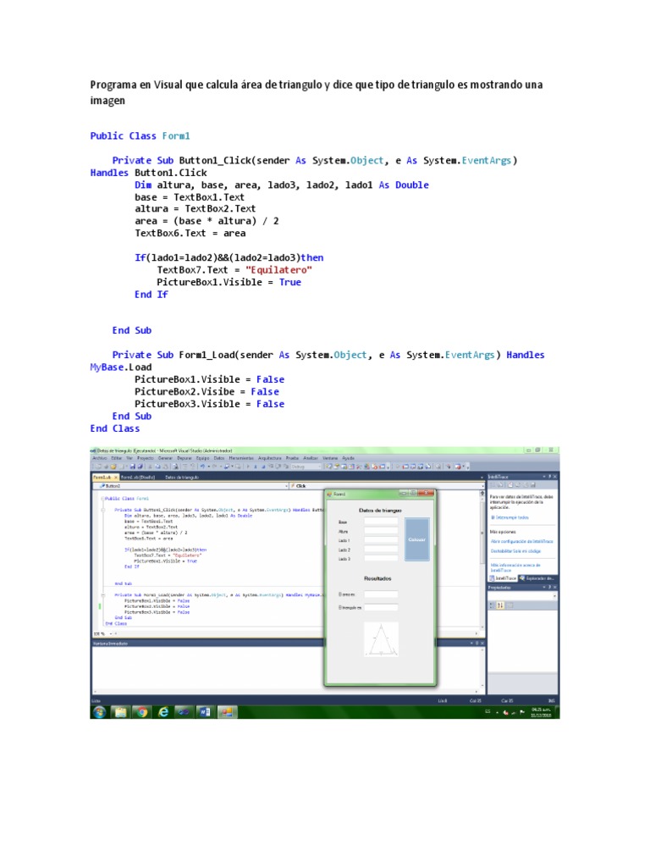Open the Depurar menu
Image resolution: width=650 pixels, height=867 pixels.
[x=184, y=458]
